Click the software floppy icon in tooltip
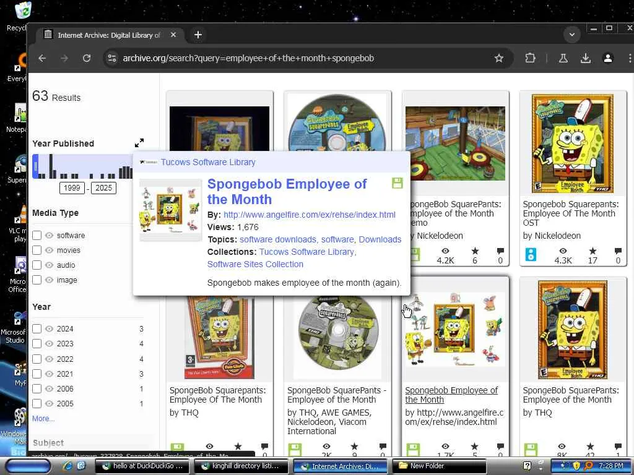This screenshot has width=634, height=475. coord(397,183)
